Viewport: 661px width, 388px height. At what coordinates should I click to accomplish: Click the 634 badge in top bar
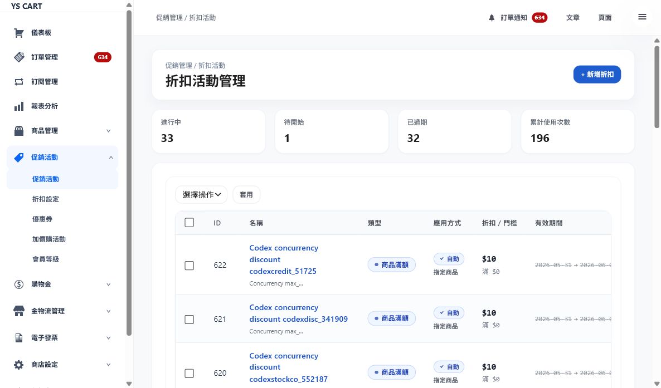(540, 18)
